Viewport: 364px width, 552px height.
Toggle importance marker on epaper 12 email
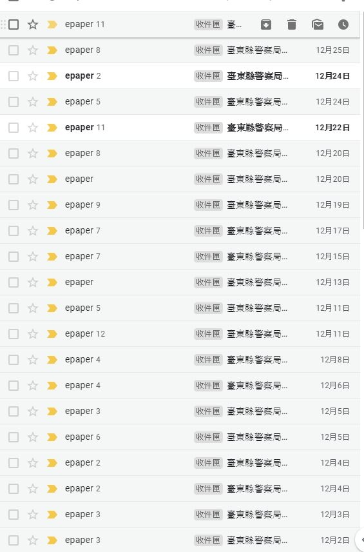point(52,334)
